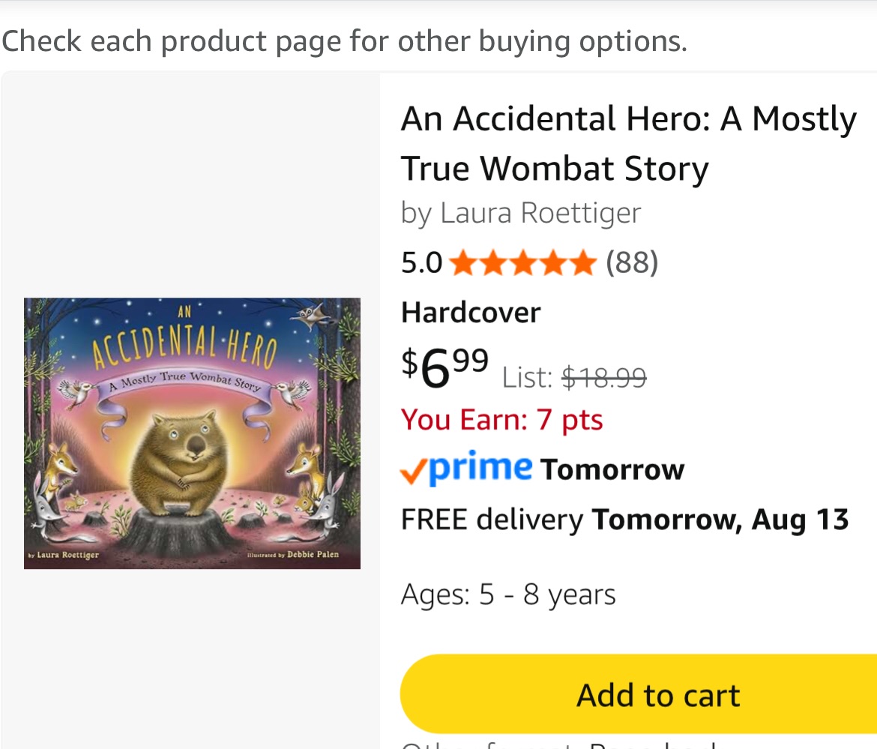Open the Accidental Hero book cover thumbnail
Image resolution: width=877 pixels, height=749 pixels.
[x=192, y=433]
